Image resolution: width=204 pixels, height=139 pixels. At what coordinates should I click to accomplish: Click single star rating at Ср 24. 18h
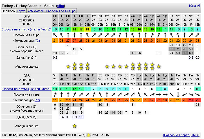click(x=158, y=67)
